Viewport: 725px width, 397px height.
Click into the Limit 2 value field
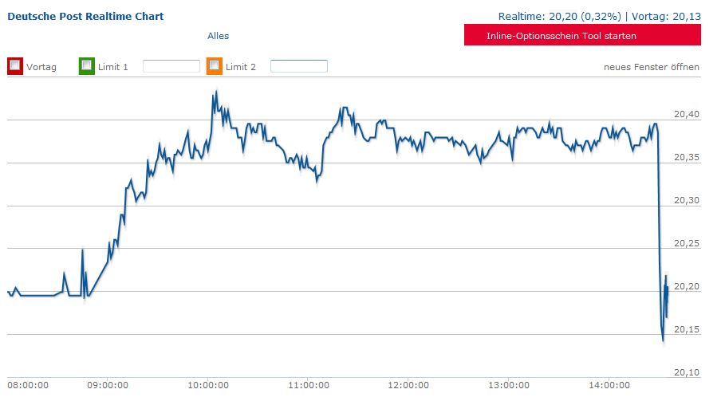click(x=299, y=66)
